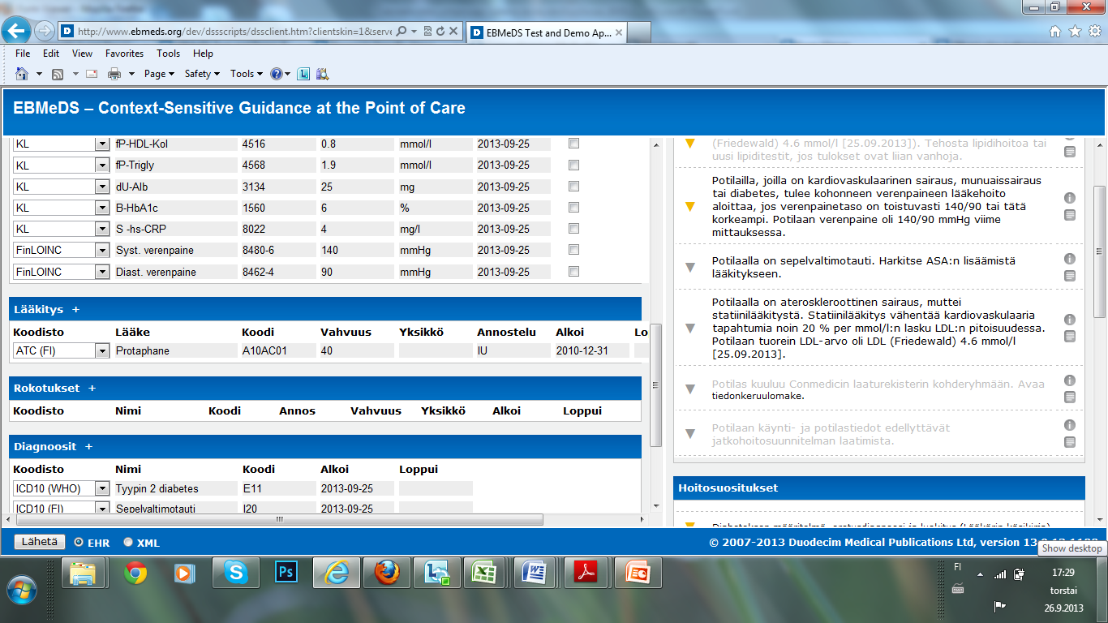Click the reminders panel vertical scrollbar thumb
1108x623 pixels.
pyautogui.click(x=1100, y=251)
